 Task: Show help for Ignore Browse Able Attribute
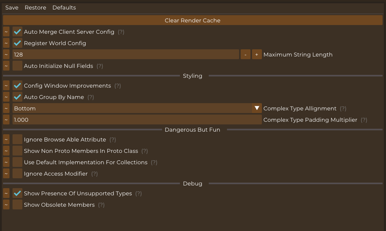(112, 140)
